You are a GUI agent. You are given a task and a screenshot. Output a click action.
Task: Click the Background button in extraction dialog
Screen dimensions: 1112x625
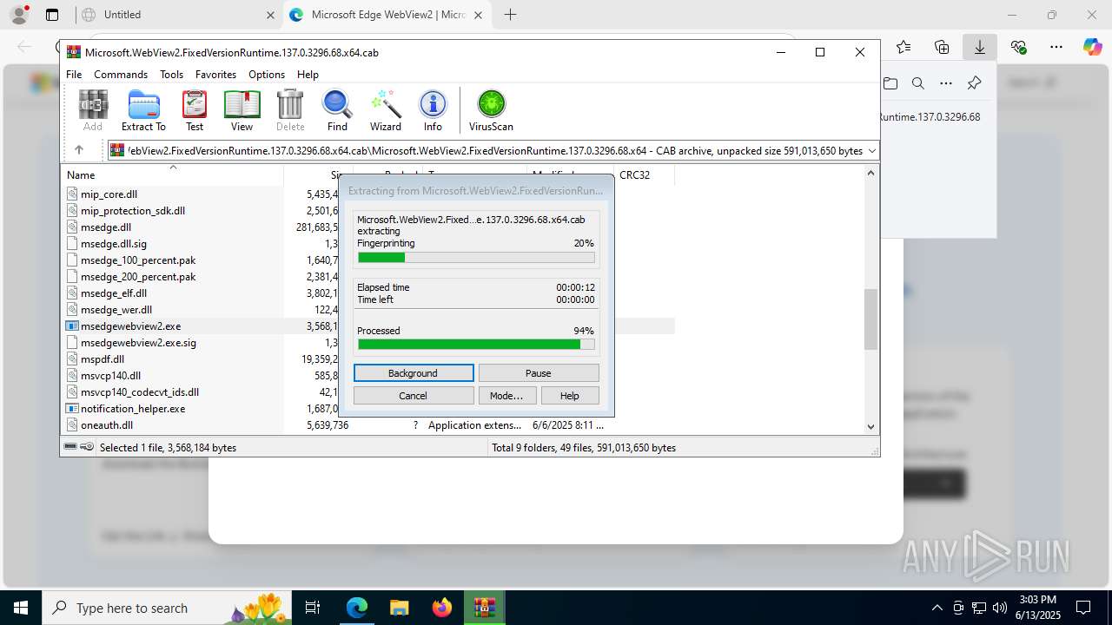click(x=414, y=373)
